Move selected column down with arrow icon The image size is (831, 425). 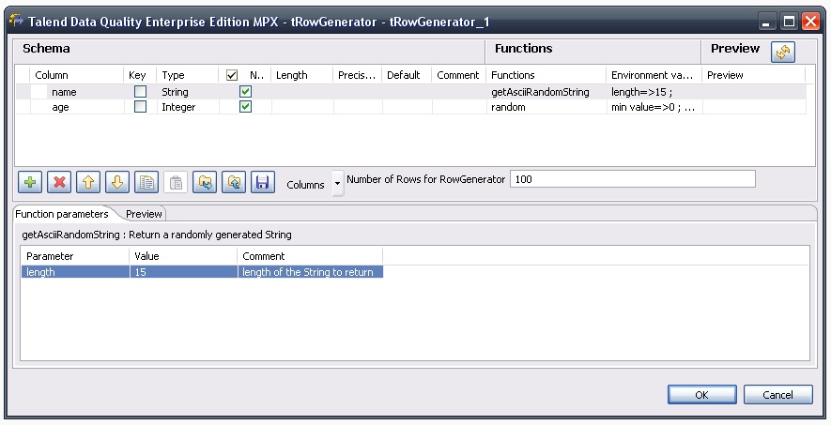(117, 182)
